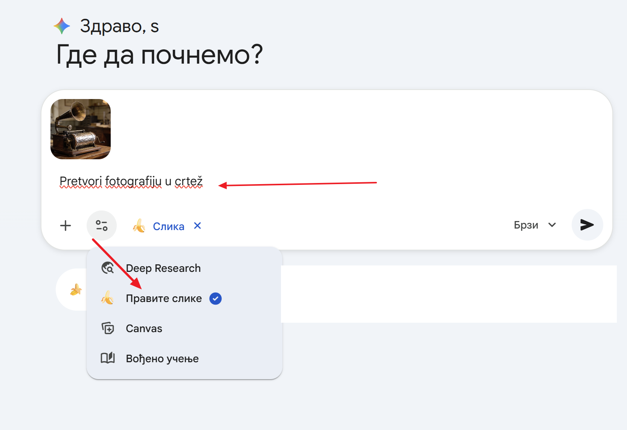
Task: Click into the prompt text "Pretvori fotografiju u crtež"
Action: pyautogui.click(x=131, y=181)
